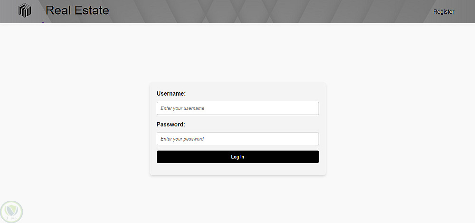The image size is (475, 223).
Task: Click the green circular seal at bottom-left
Action: coord(11,211)
